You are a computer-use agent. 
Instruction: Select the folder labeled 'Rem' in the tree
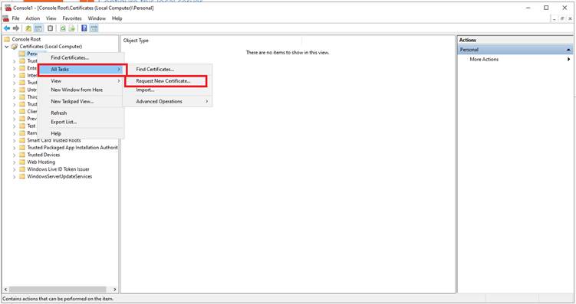(32, 133)
